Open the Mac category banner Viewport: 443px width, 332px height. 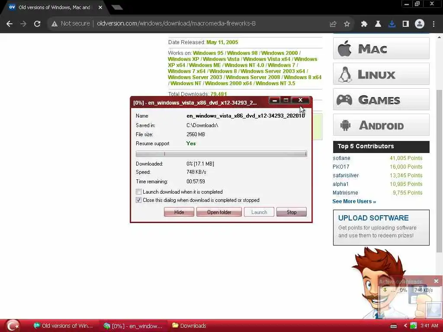[381, 48]
